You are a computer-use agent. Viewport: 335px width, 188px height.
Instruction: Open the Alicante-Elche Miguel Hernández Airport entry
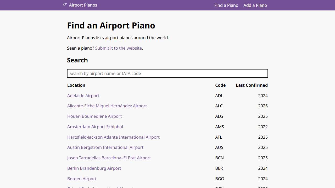[107, 106]
